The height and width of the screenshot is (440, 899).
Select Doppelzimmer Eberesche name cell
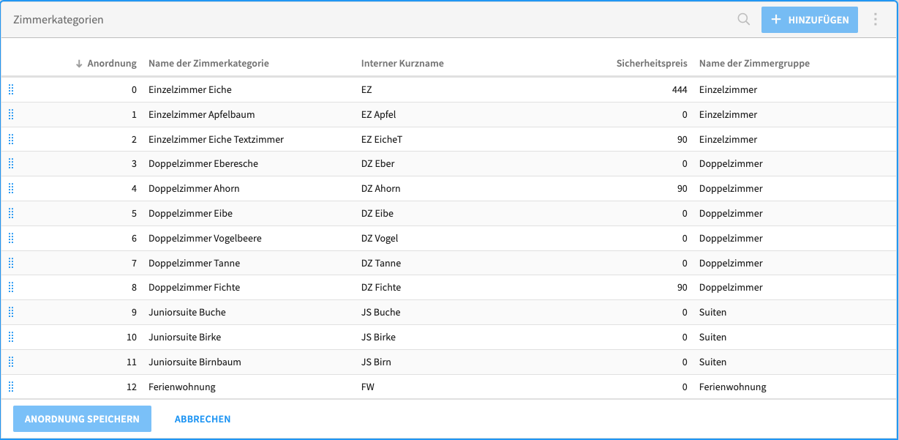[x=203, y=163]
